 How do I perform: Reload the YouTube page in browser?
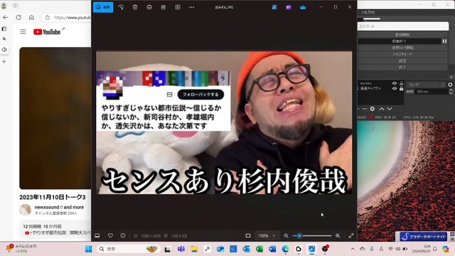click(18, 17)
